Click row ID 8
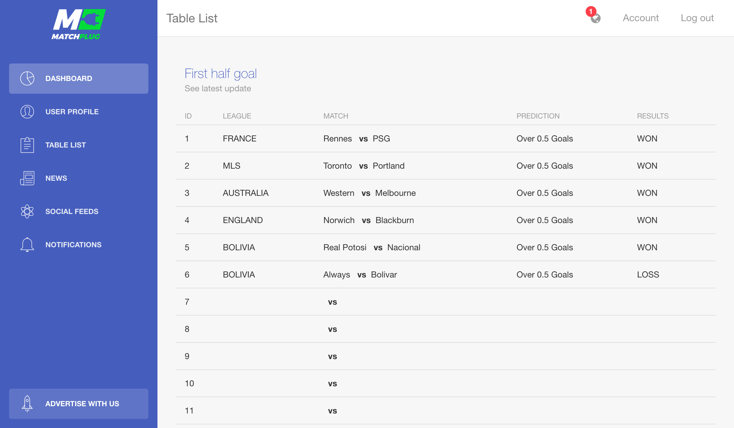The image size is (734, 428). pyautogui.click(x=187, y=329)
